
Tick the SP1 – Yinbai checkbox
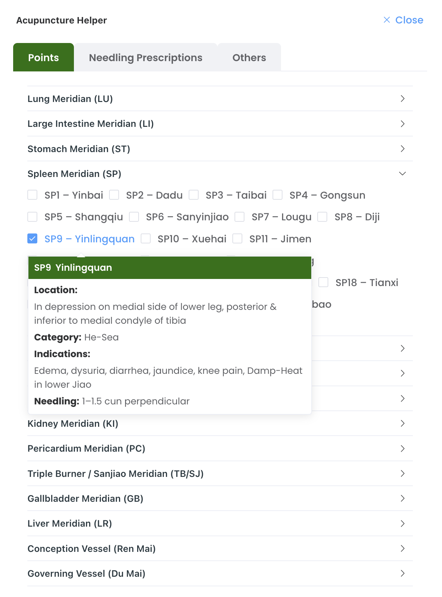point(32,195)
